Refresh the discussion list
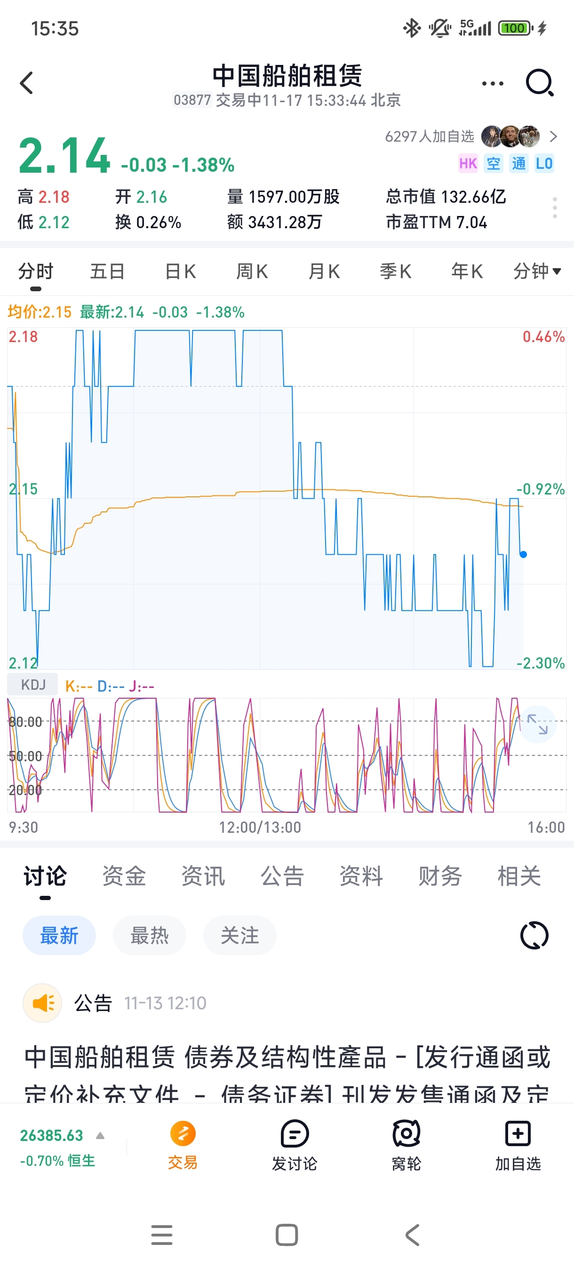Image resolution: width=574 pixels, height=1276 pixels. 534,935
